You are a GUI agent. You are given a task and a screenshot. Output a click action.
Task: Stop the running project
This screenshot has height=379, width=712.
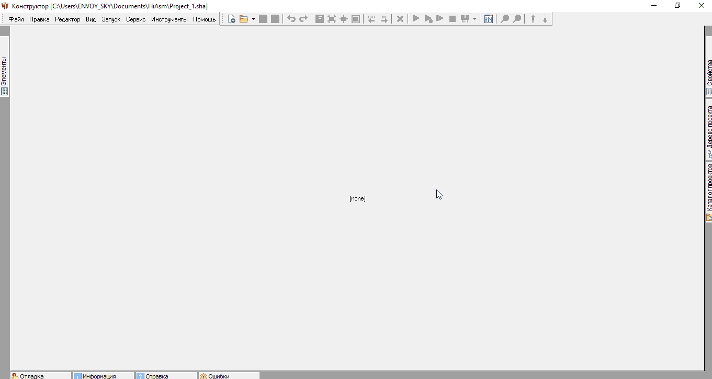[453, 19]
